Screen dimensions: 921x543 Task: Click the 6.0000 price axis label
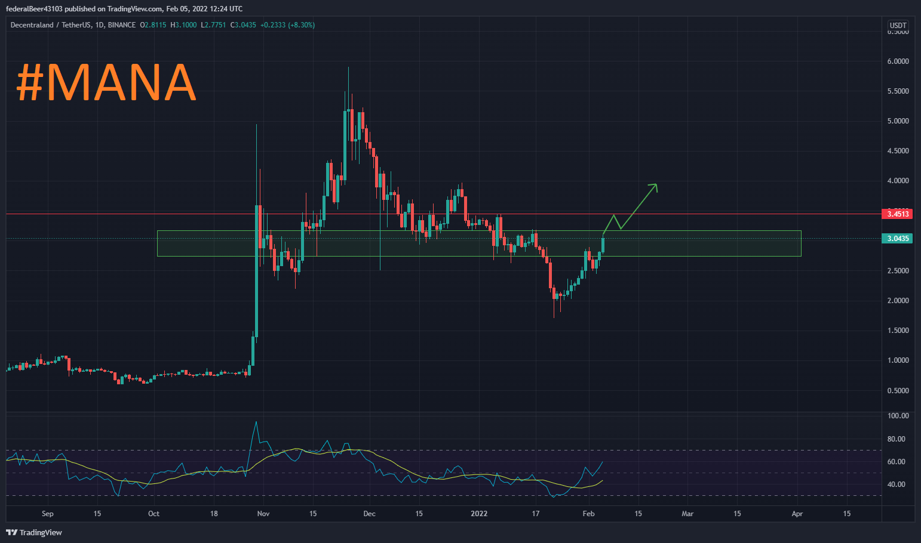click(x=898, y=61)
